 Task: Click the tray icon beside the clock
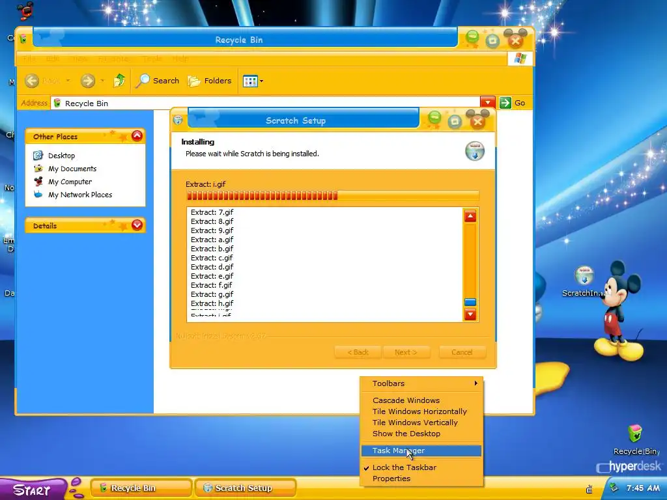(614, 488)
